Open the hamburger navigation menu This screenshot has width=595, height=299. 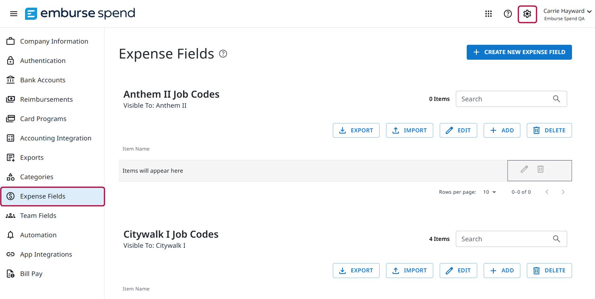13,13
